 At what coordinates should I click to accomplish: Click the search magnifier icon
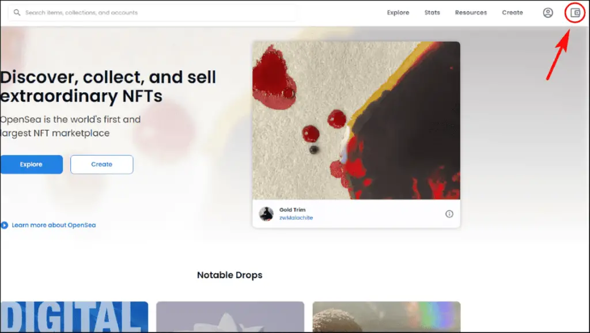17,13
